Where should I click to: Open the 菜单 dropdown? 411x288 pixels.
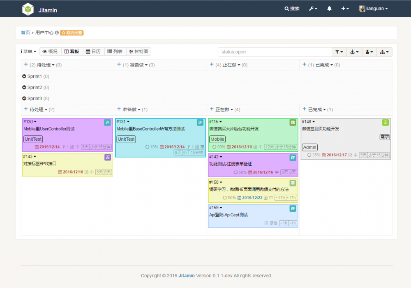29,52
